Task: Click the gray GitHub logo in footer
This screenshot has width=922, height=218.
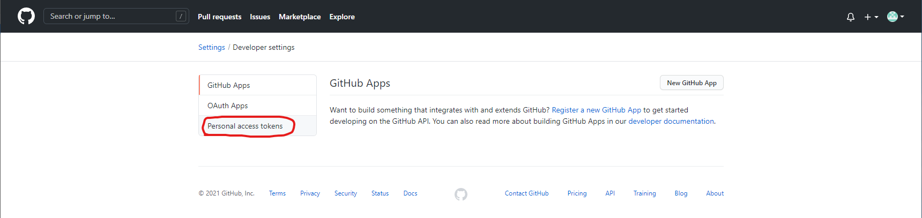Action: [461, 194]
